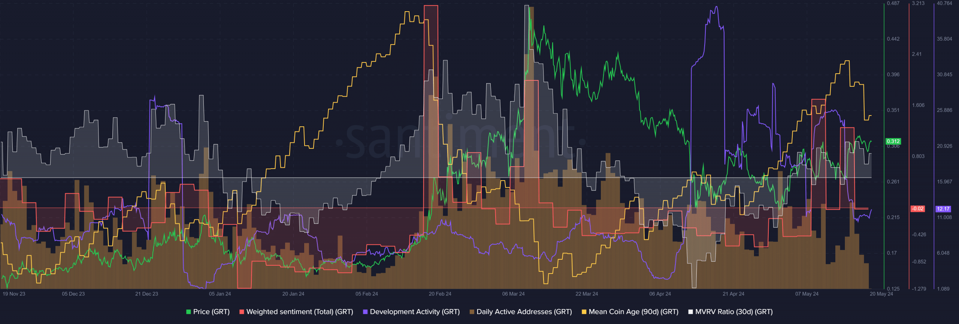This screenshot has width=959, height=324.
Task: Toggle Weighted sentiment (Total) (GRT) legend label
Action: tap(300, 312)
